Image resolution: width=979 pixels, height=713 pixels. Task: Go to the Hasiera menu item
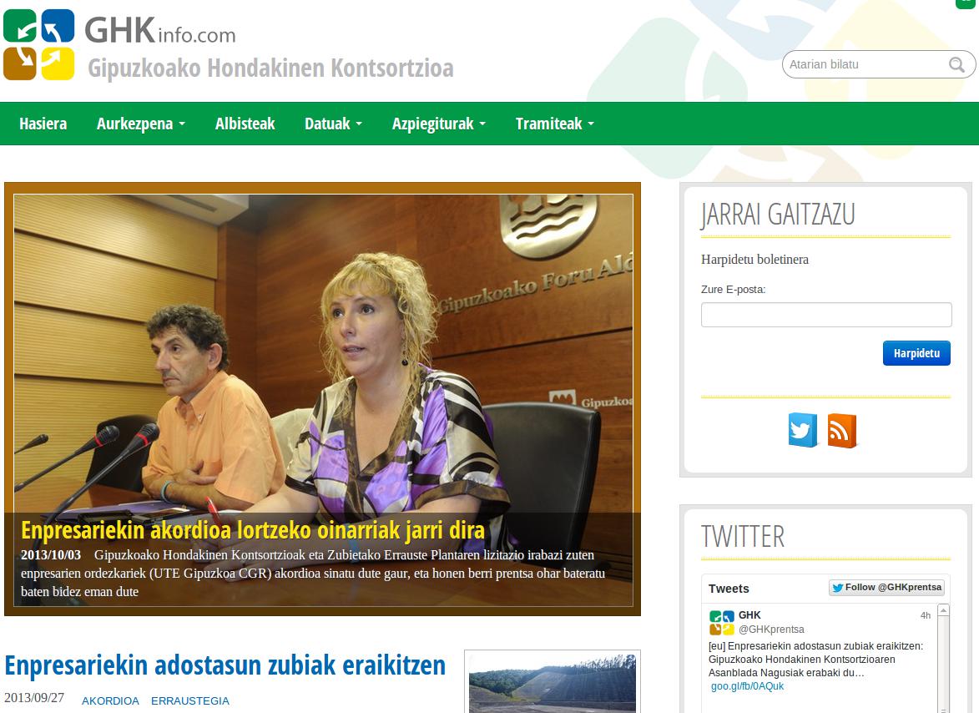[43, 124]
